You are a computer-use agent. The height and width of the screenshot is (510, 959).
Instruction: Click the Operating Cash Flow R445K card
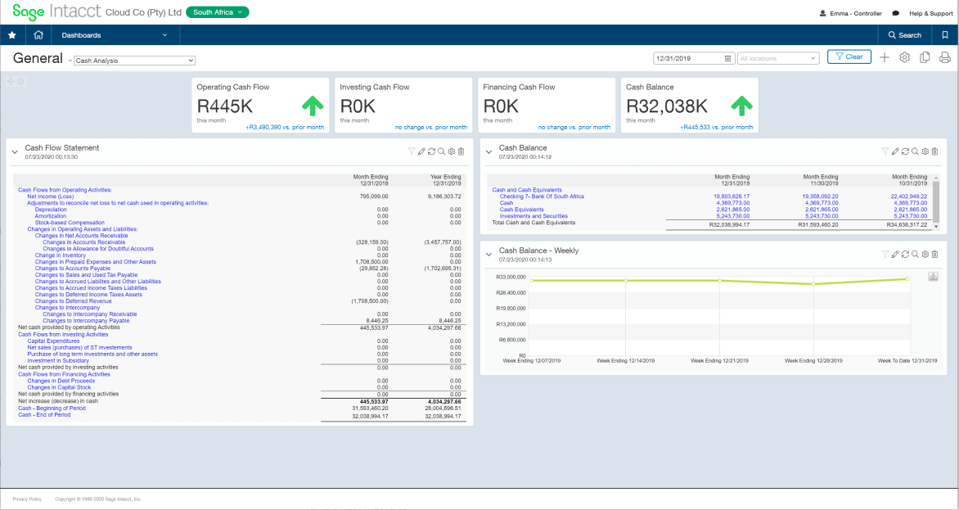(x=260, y=105)
